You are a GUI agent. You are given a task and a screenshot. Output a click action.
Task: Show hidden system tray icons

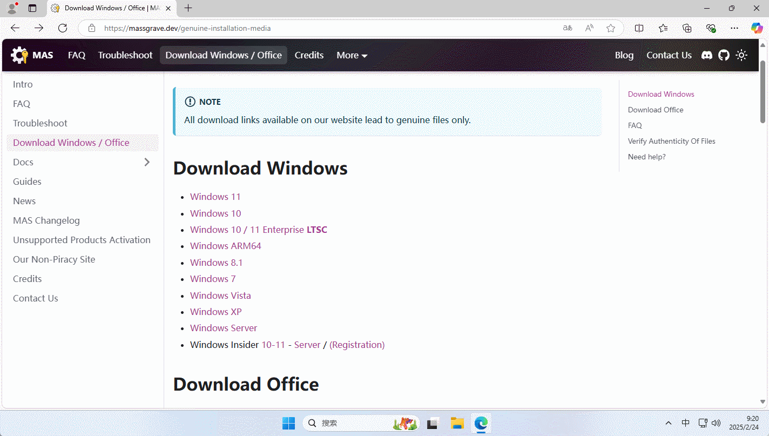[669, 424]
